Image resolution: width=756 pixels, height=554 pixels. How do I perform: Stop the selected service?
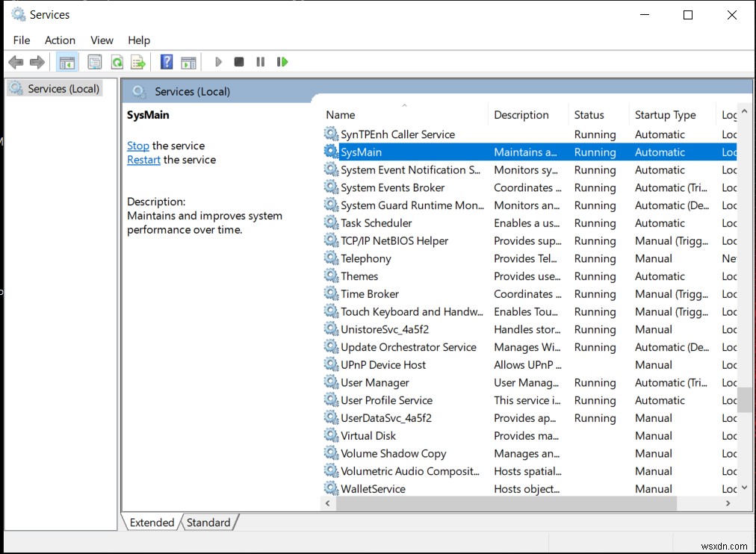238,62
